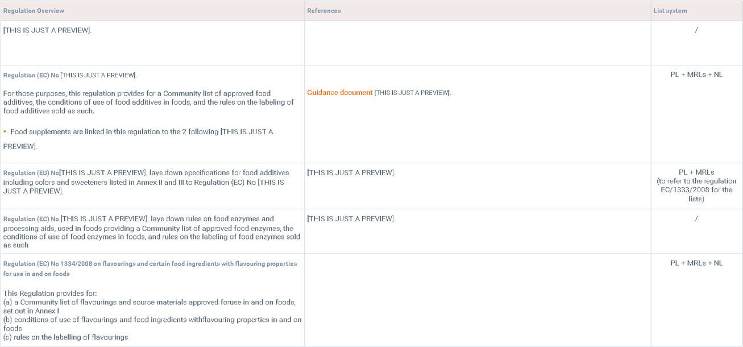Open the Regulation 1334/2008 on flavourings heading

click(x=150, y=264)
